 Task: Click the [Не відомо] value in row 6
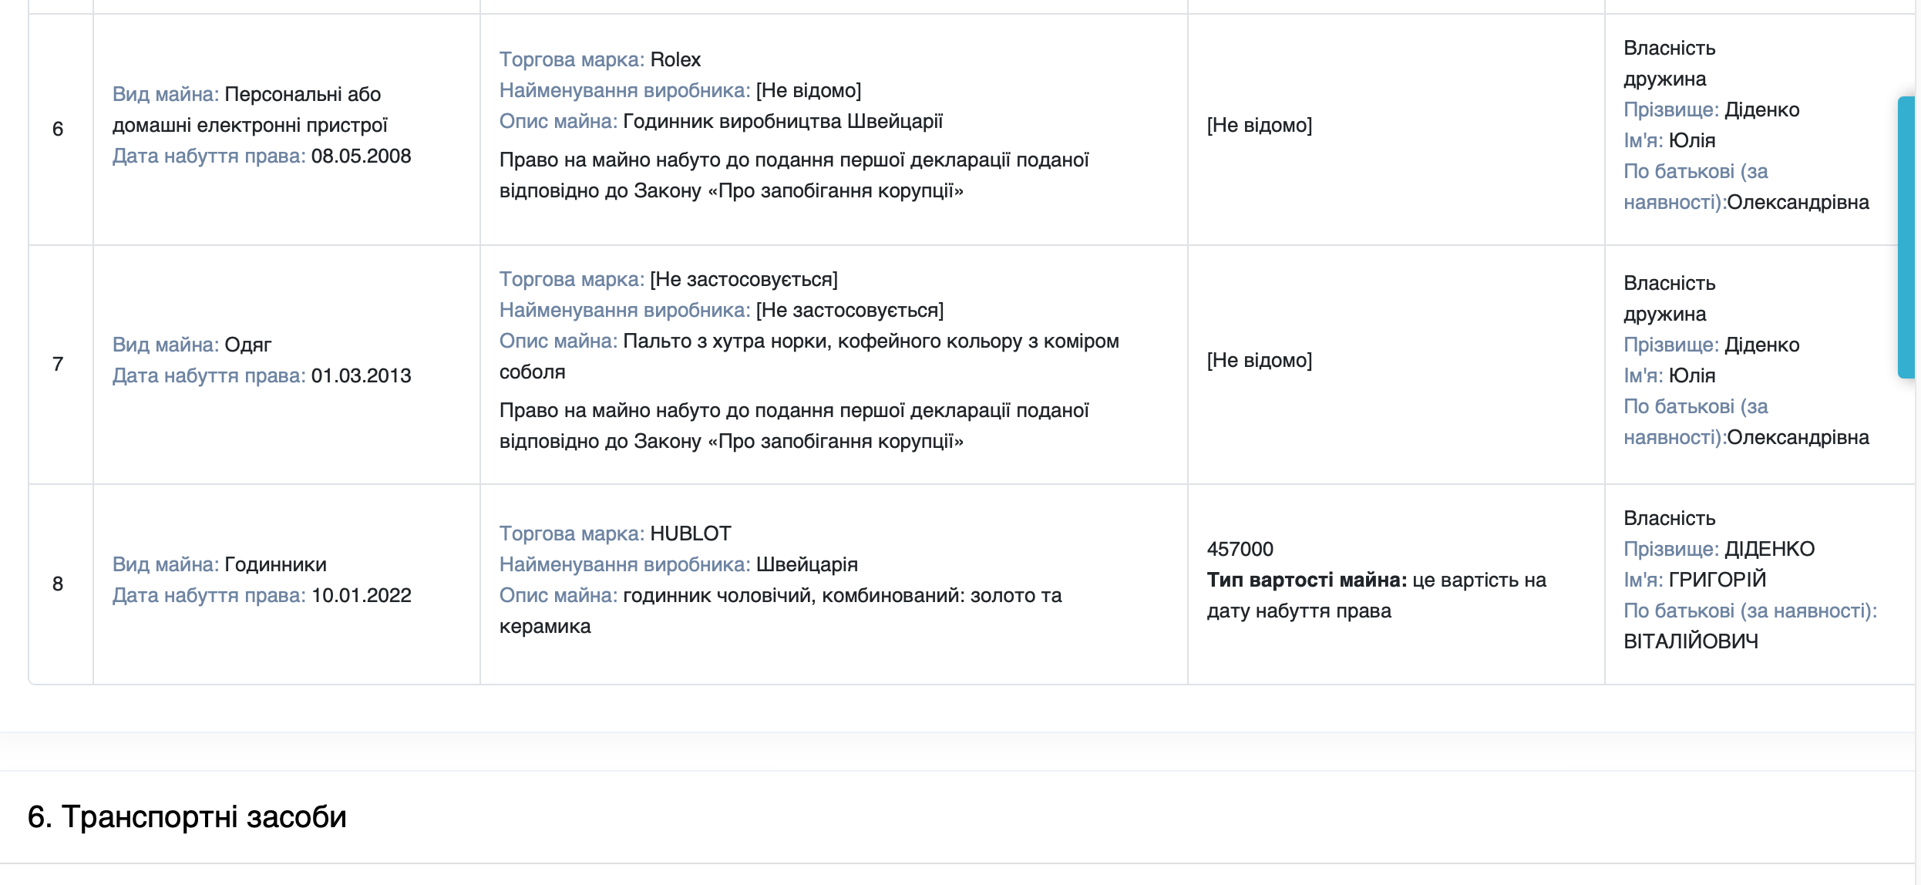point(1260,125)
